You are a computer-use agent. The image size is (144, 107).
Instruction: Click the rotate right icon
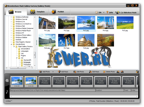[x=122, y=72]
